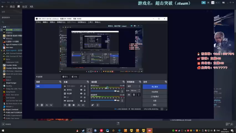This screenshot has height=133, width=236.
Task: Open the QQ penguin icon in taskbar
Action: pyautogui.click(x=77, y=130)
